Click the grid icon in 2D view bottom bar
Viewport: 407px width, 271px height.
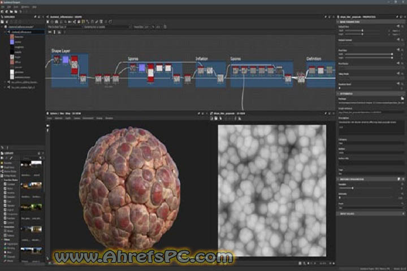(x=300, y=263)
